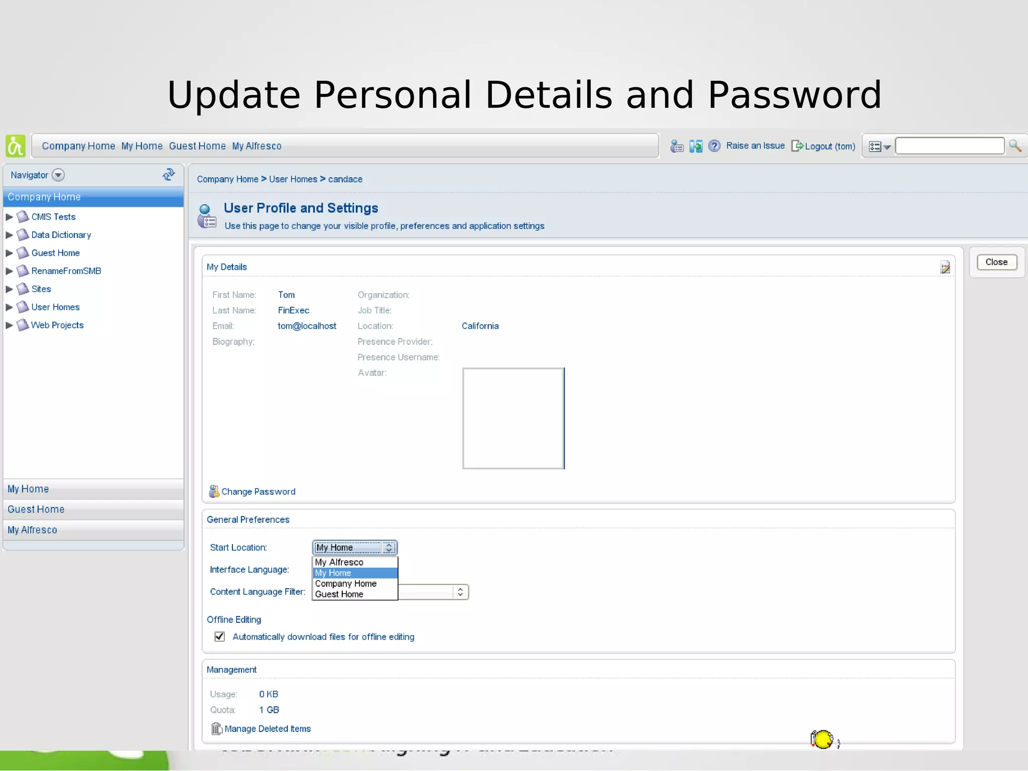Select My Home in start location list
The image size is (1028, 771).
coord(355,573)
